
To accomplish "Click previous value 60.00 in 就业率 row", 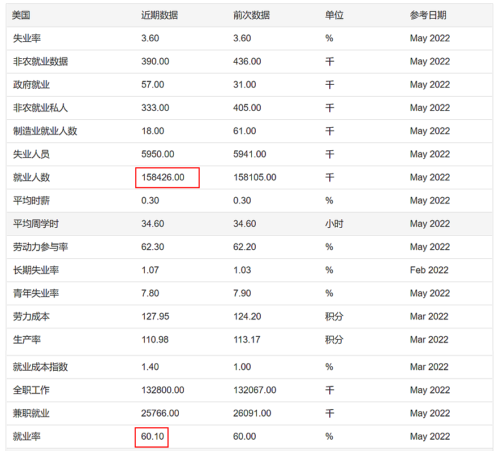I will 244,436.
